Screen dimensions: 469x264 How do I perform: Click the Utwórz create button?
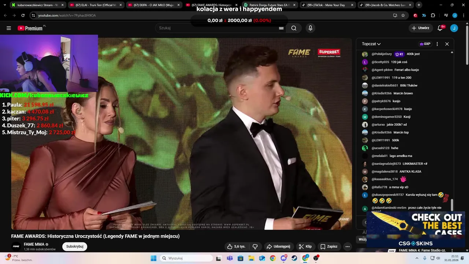click(420, 28)
